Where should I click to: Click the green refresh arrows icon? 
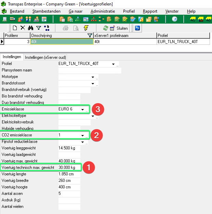click(105, 28)
